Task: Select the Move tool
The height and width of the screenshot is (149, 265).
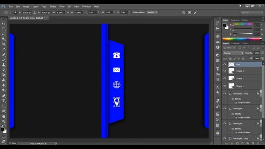Action: tap(4, 24)
